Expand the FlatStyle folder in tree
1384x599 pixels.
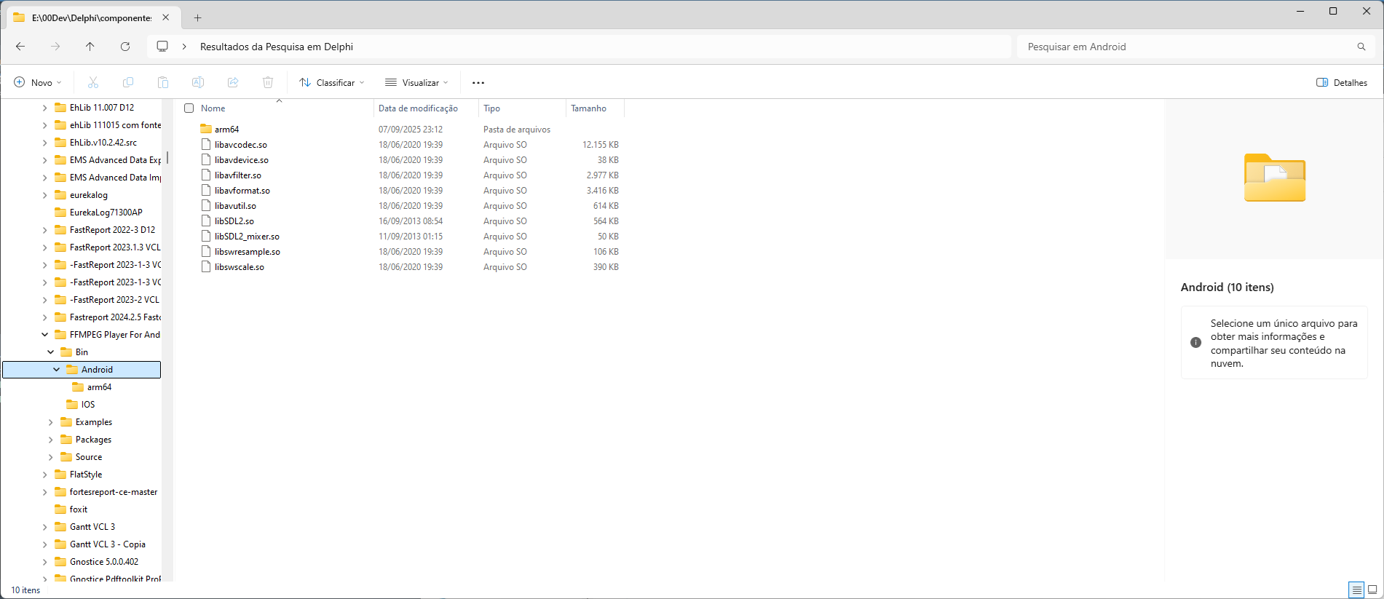point(45,475)
